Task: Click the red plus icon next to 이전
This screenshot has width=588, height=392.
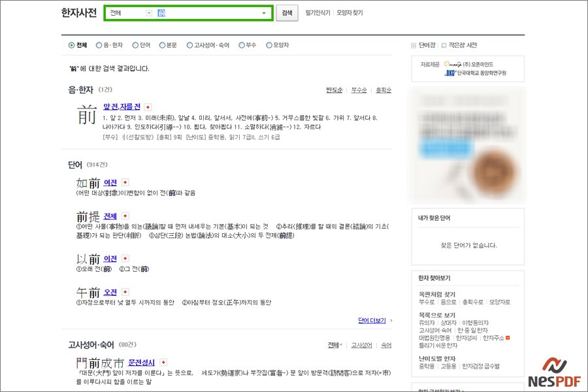Action: (x=125, y=259)
